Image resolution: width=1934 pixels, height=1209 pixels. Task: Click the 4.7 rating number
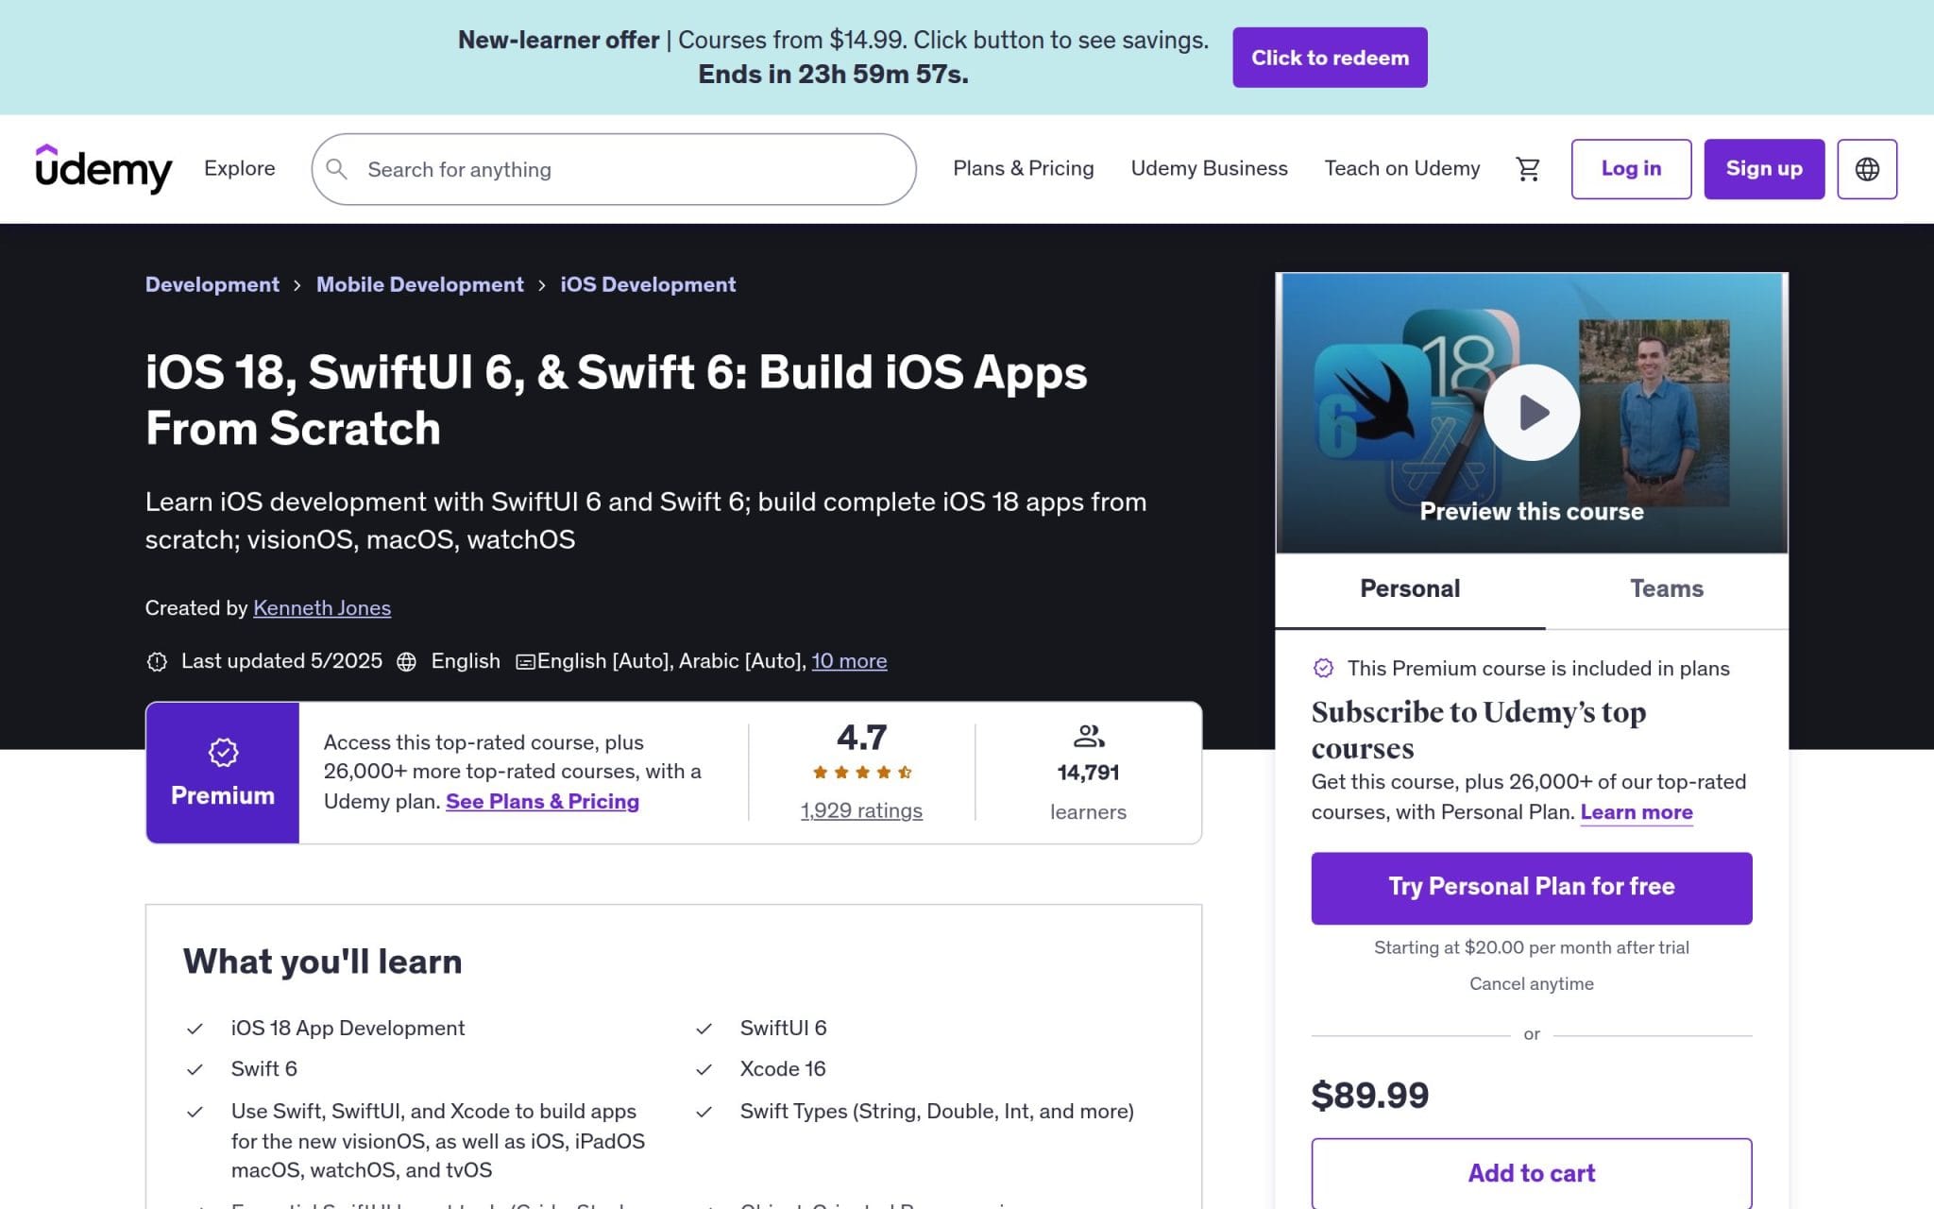click(x=861, y=738)
